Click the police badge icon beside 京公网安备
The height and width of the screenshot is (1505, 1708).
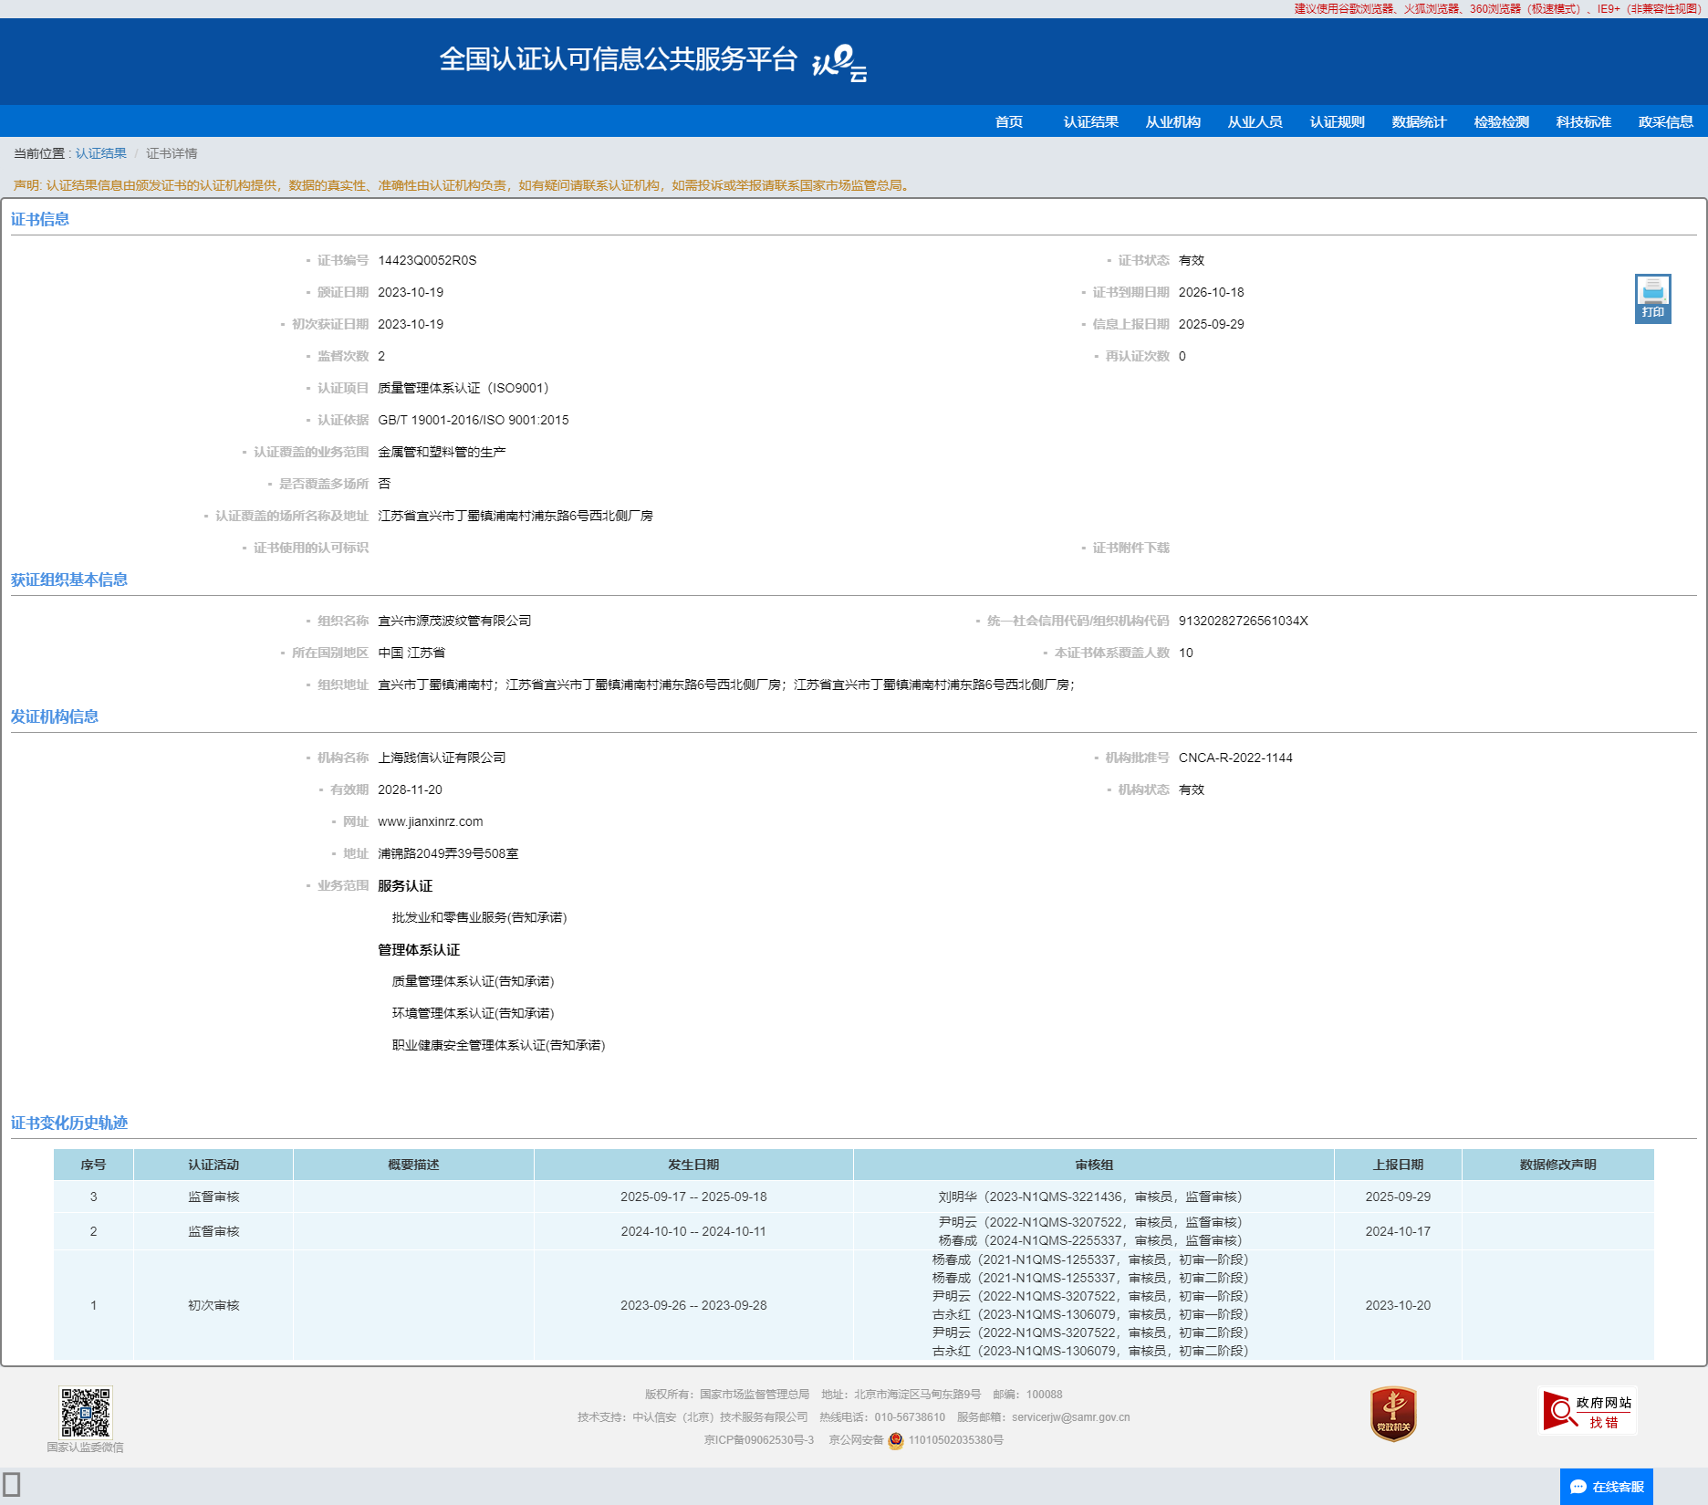tap(895, 1440)
